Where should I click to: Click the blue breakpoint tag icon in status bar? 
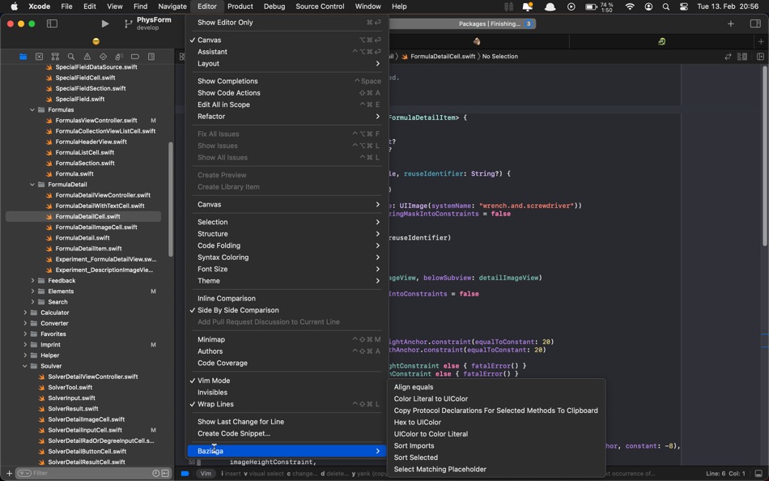[185, 474]
